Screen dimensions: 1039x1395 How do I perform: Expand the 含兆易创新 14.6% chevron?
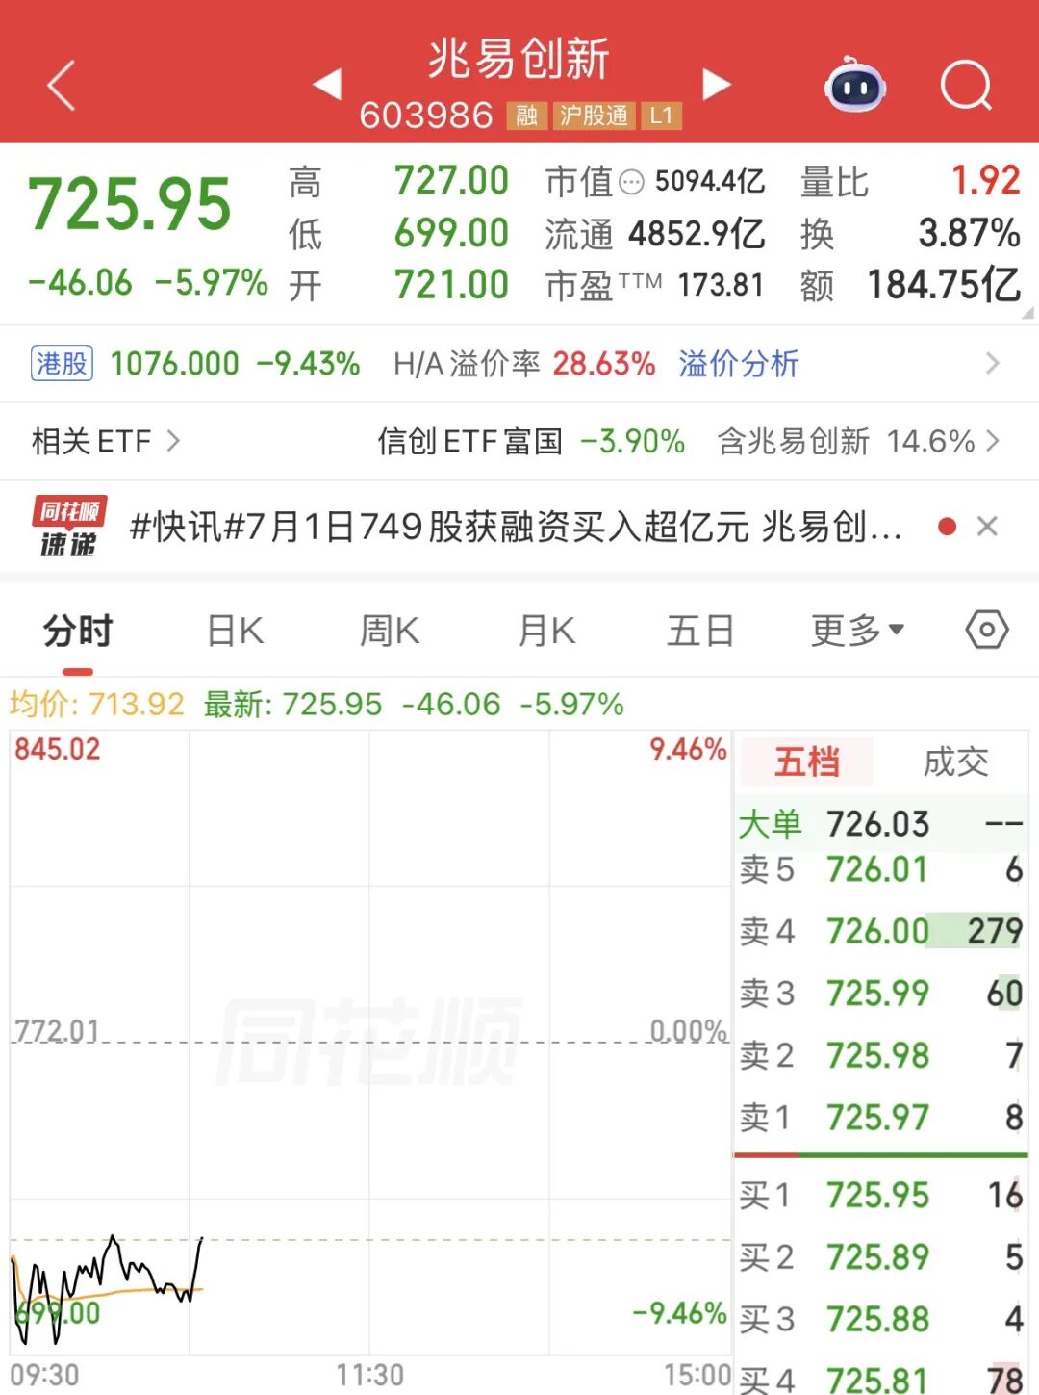tap(993, 441)
